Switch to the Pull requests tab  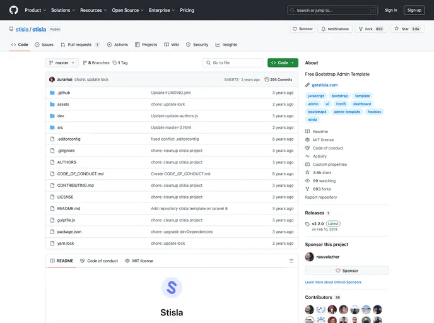(80, 45)
